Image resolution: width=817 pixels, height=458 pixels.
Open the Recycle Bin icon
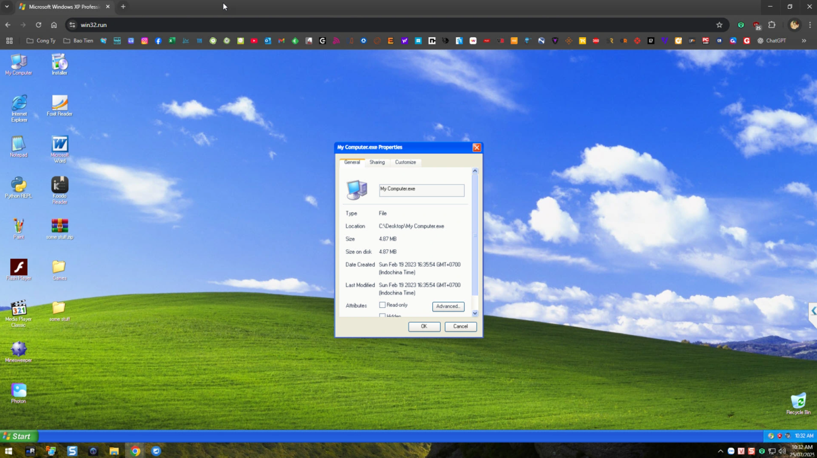pos(799,403)
